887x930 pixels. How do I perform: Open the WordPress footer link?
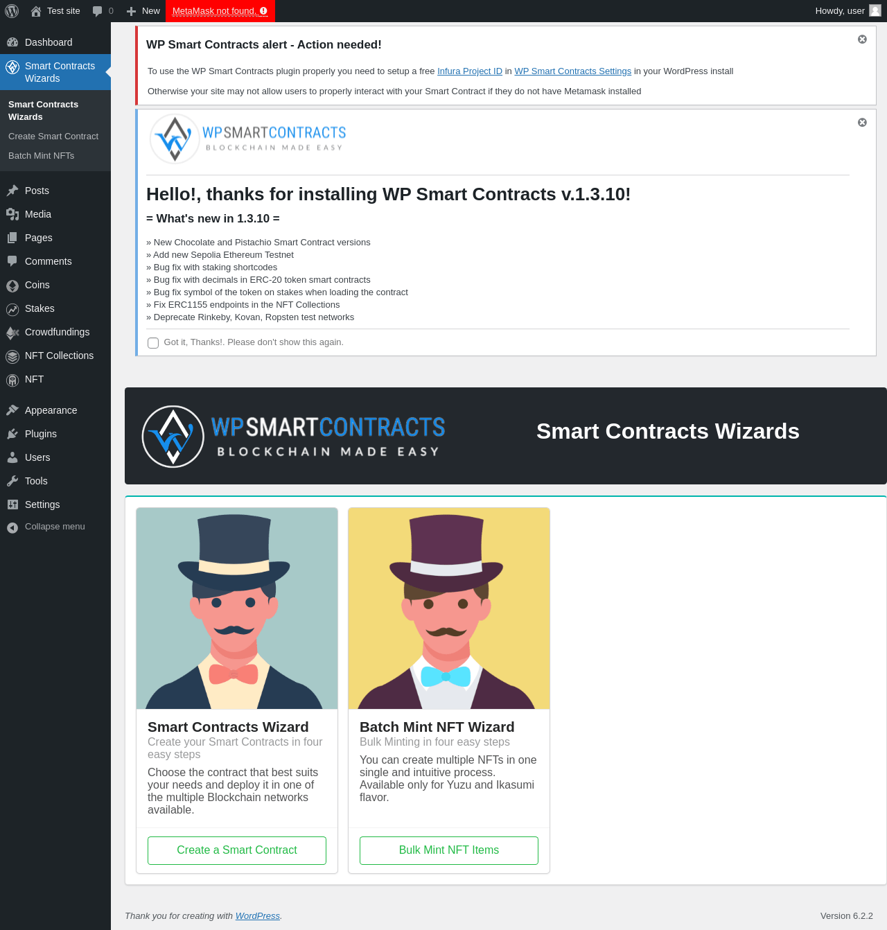coord(258,916)
